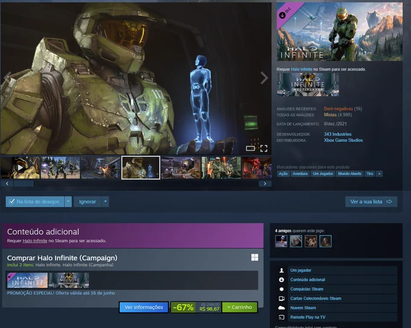Viewport: 411px width, 328px height.
Task: Open 'Bem negativas' recent reviews link
Action: (338, 109)
